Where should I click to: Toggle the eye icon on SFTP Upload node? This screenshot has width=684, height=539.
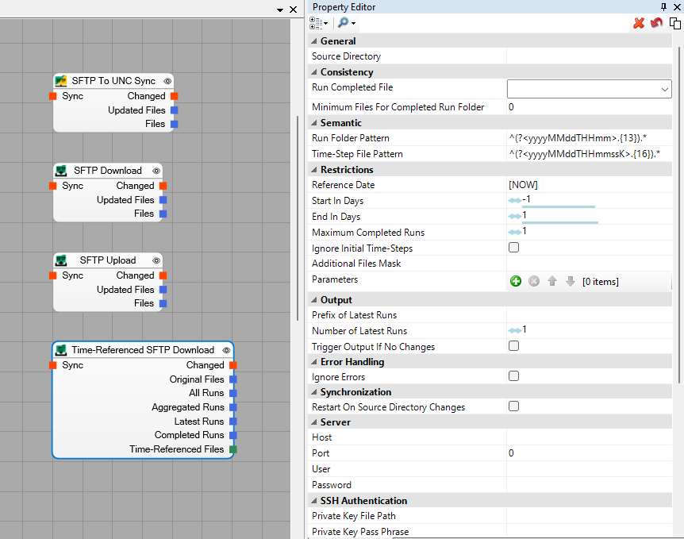click(x=156, y=260)
